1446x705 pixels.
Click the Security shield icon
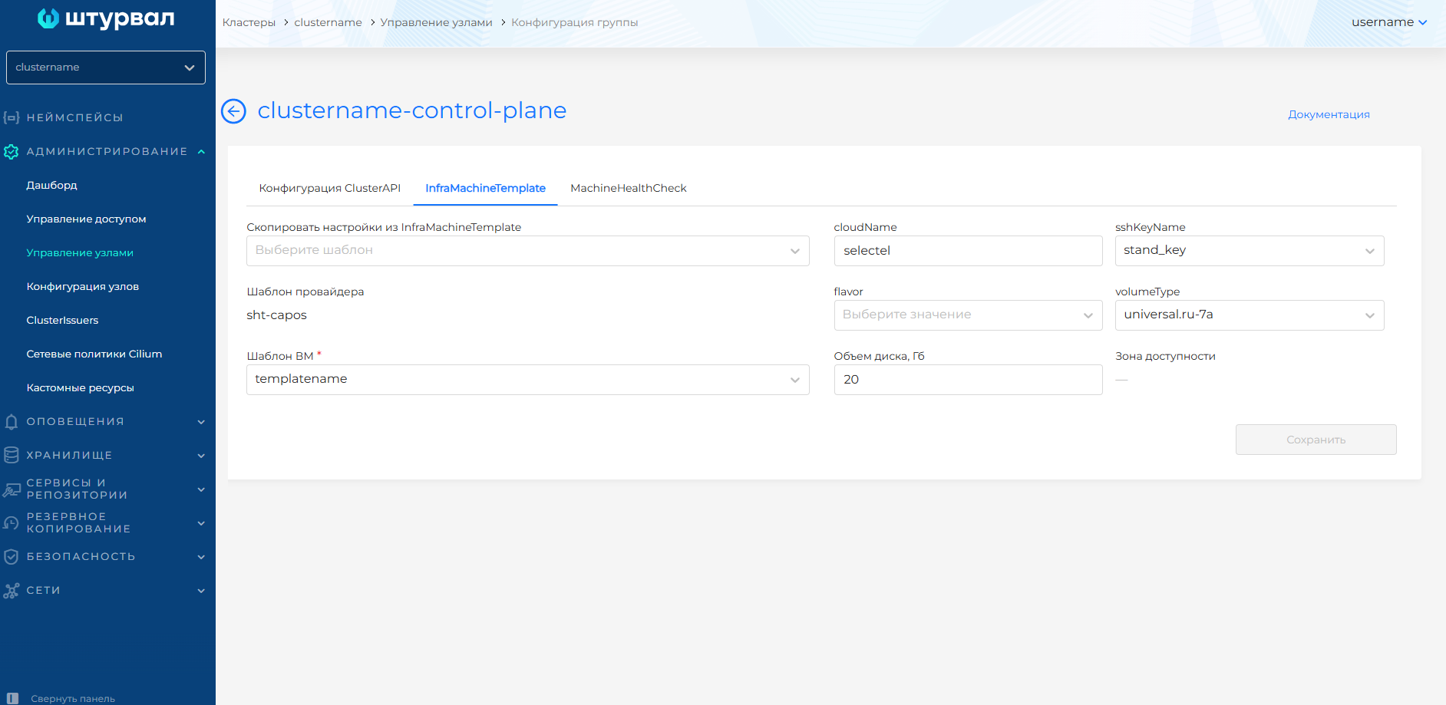click(x=12, y=557)
